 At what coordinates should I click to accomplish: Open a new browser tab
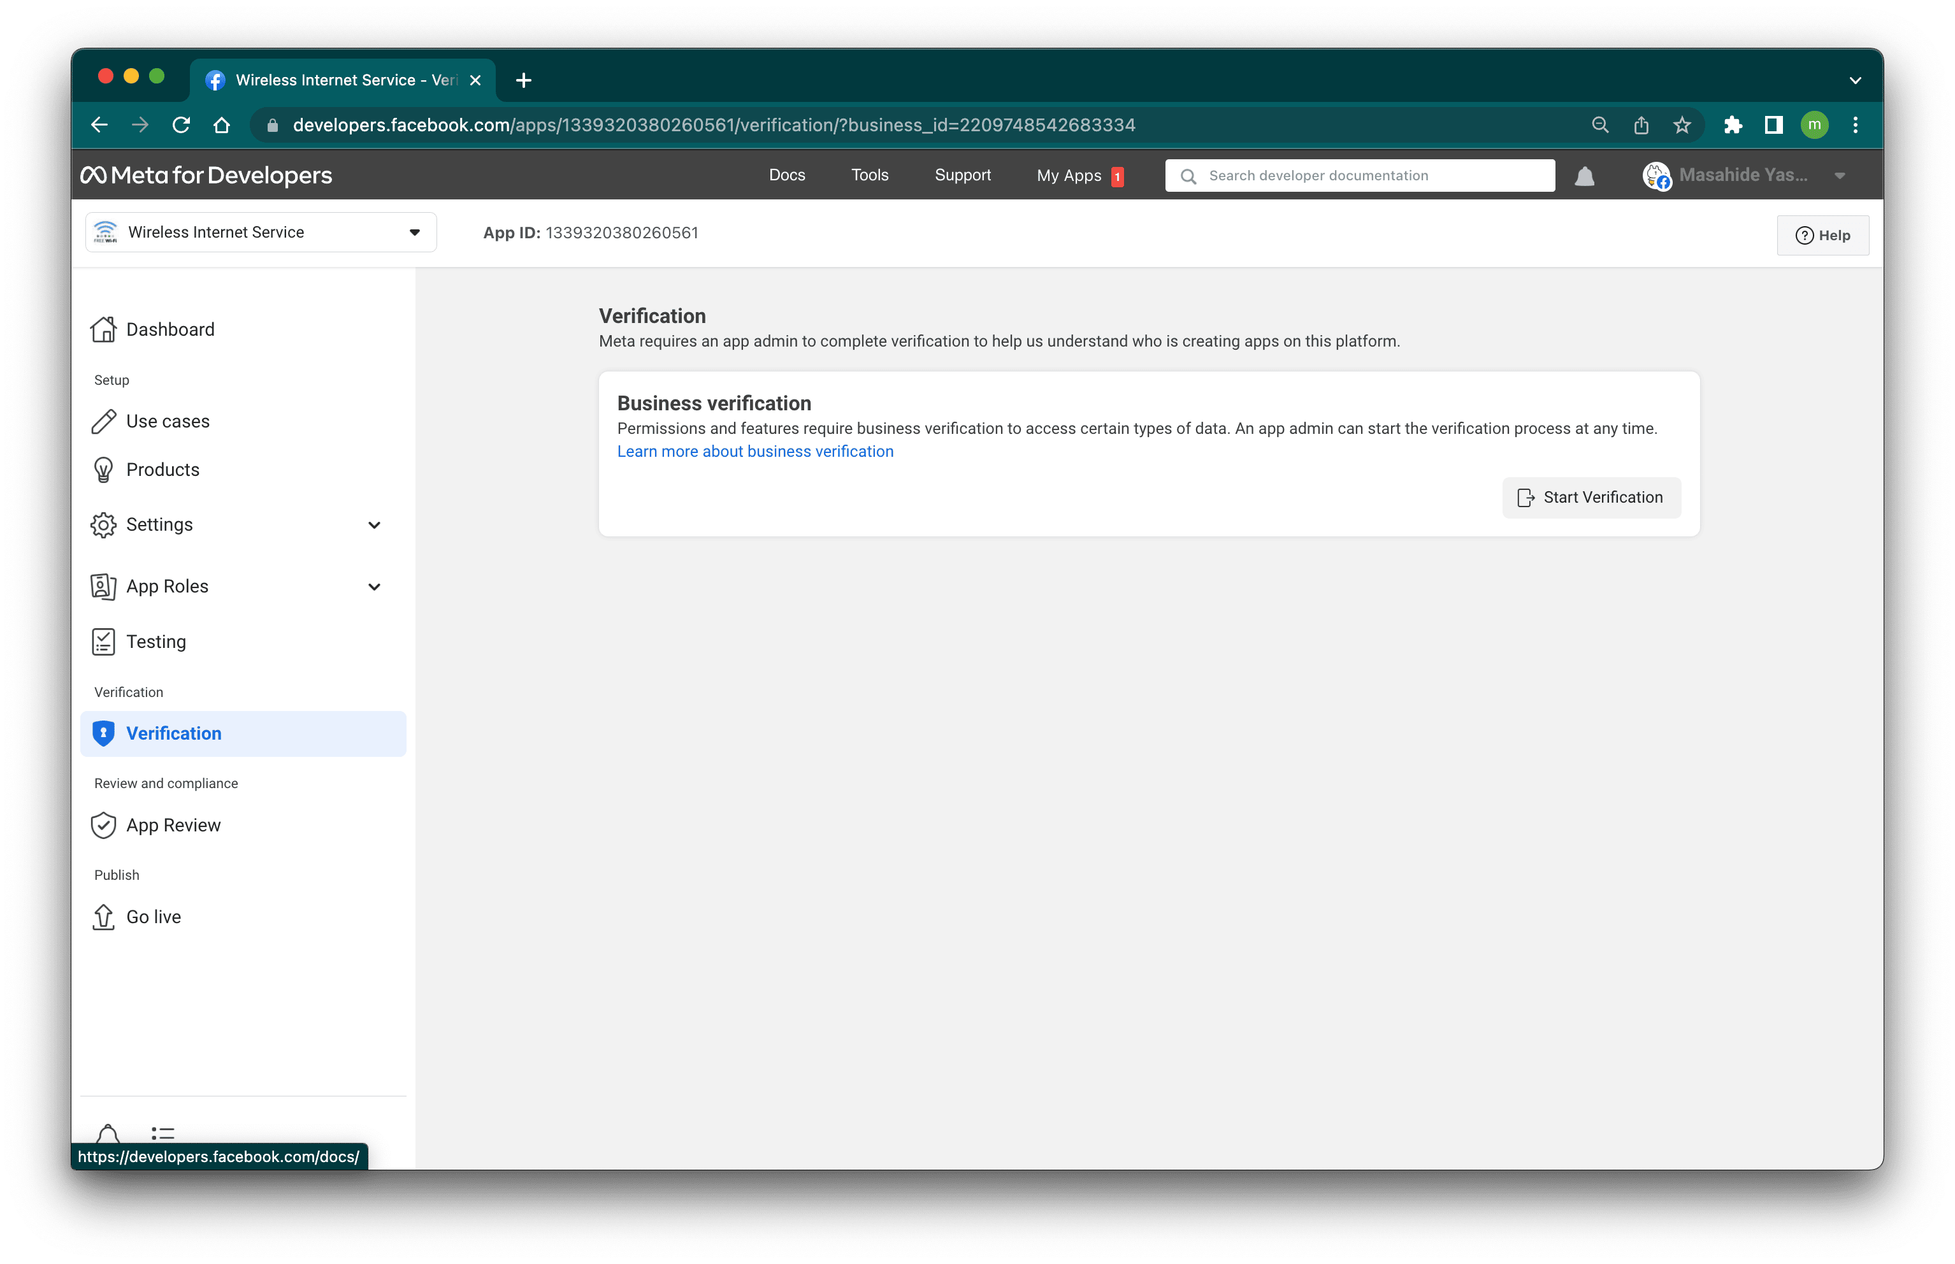[524, 80]
